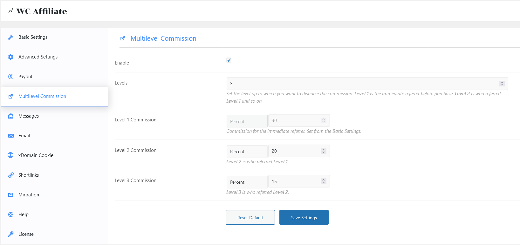
Task: Click the Level 3 Commission value field 15
Action: (x=299, y=181)
